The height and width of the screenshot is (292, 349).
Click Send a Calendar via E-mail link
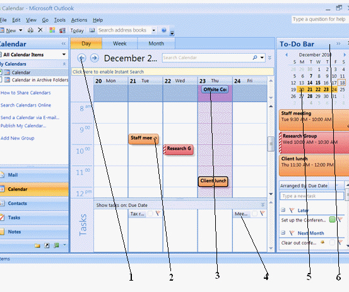click(x=30, y=117)
